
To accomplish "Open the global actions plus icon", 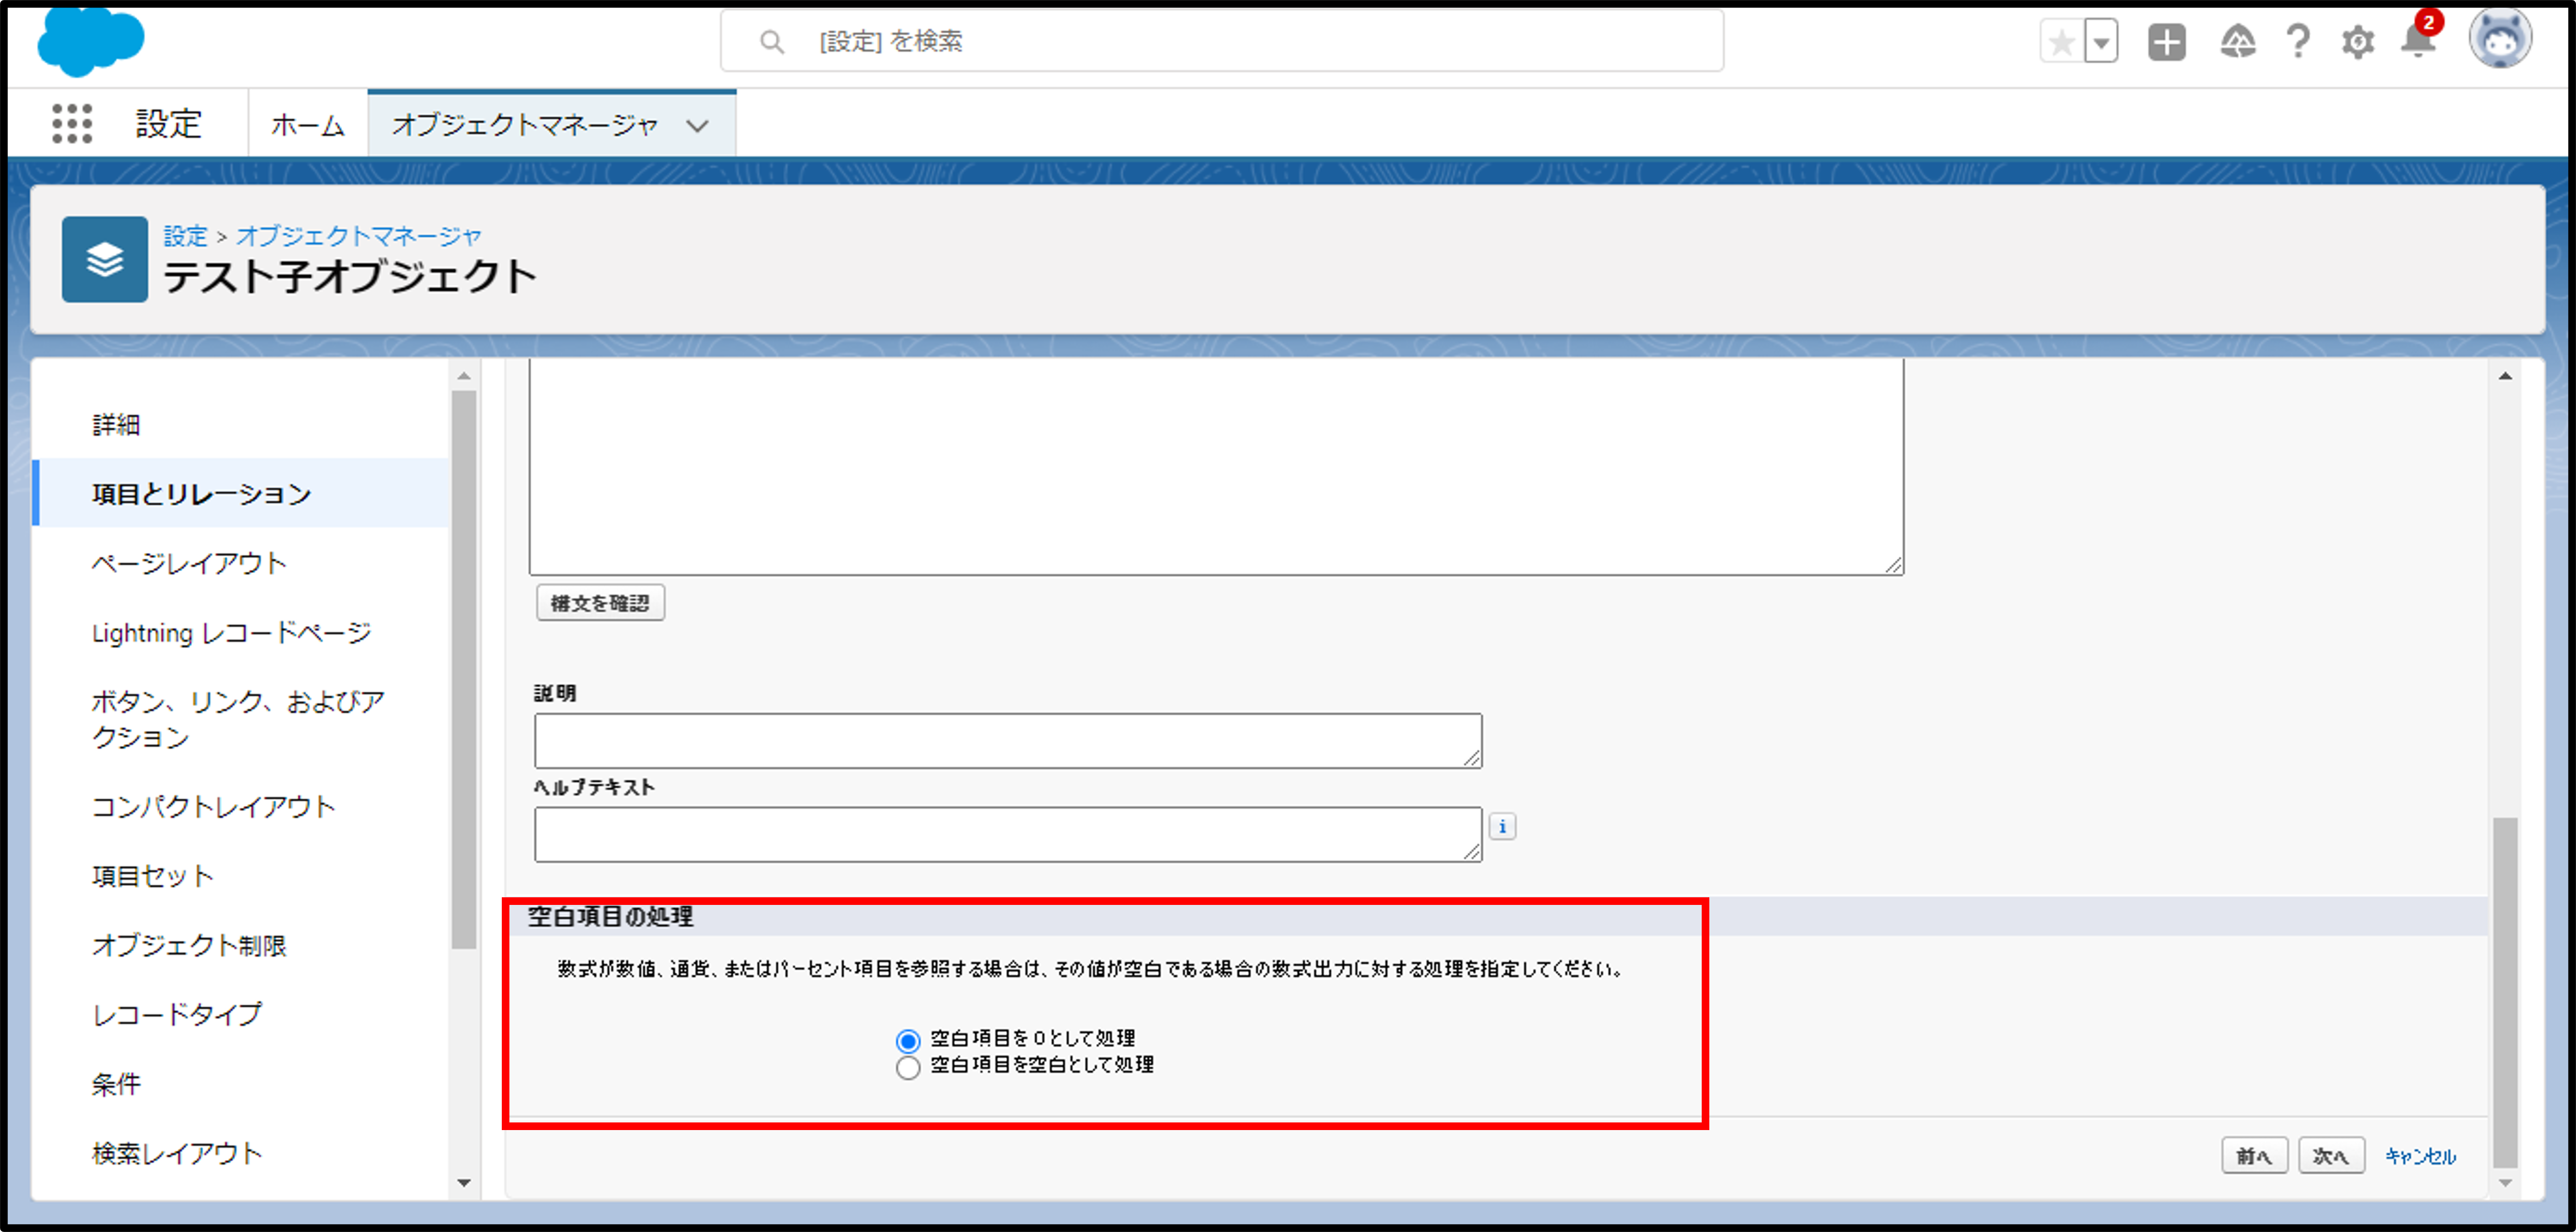I will (x=2166, y=42).
